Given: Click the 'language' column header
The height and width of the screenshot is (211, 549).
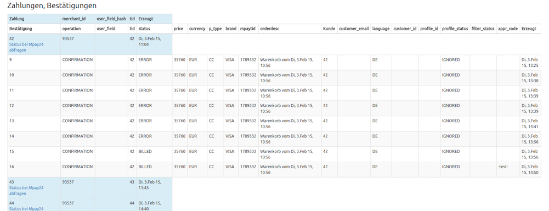Looking at the screenshot, I should (381, 29).
